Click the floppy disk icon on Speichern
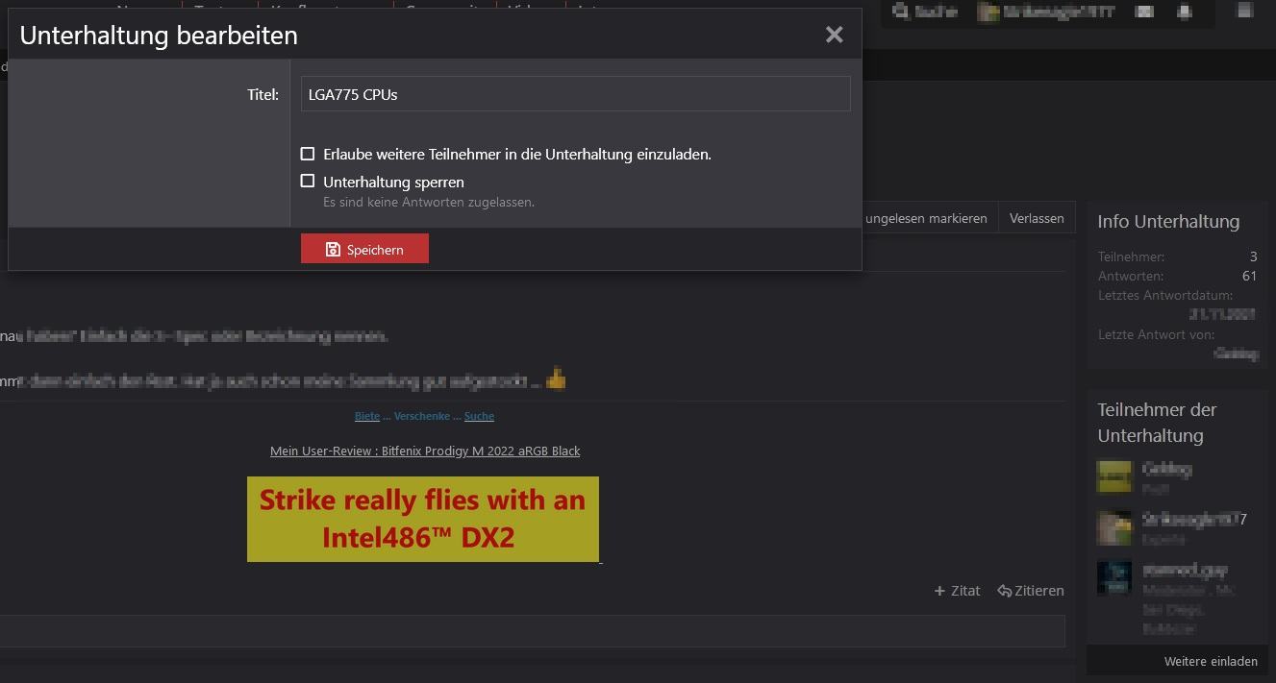This screenshot has width=1276, height=683. (333, 250)
